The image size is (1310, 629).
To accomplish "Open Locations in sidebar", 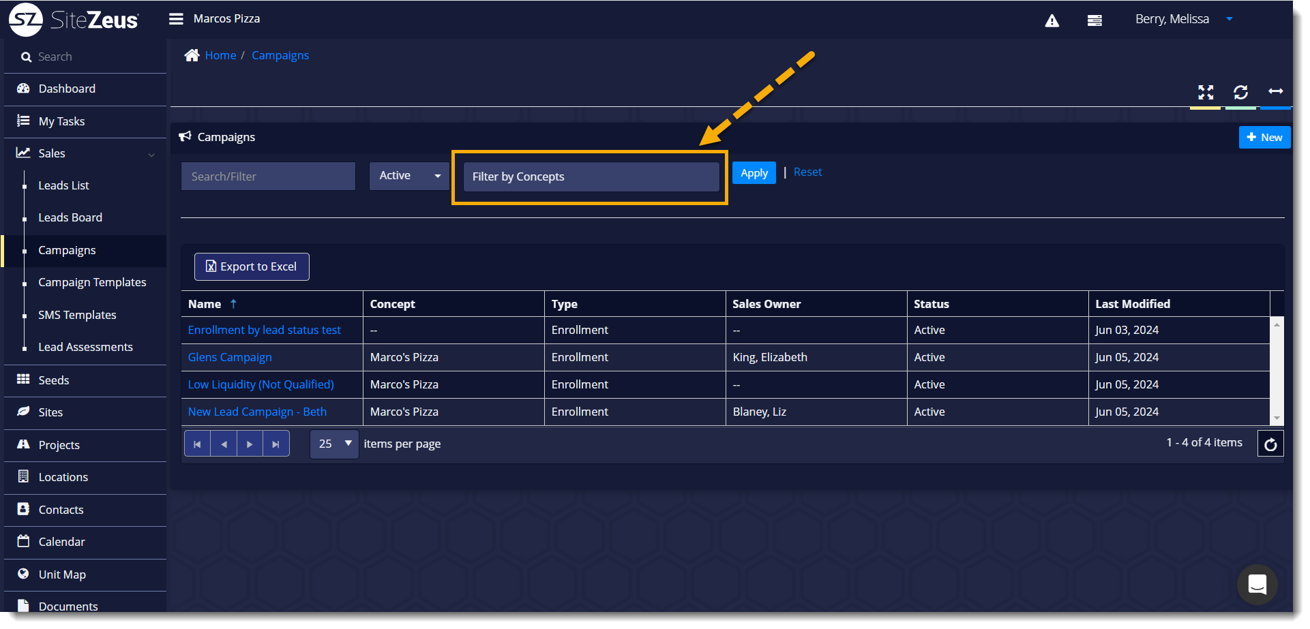I will (x=85, y=477).
